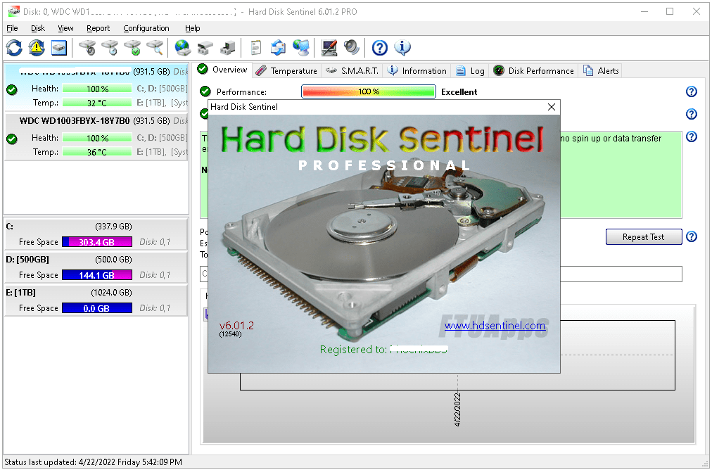Click the speaker sound toolbar icon

point(352,47)
